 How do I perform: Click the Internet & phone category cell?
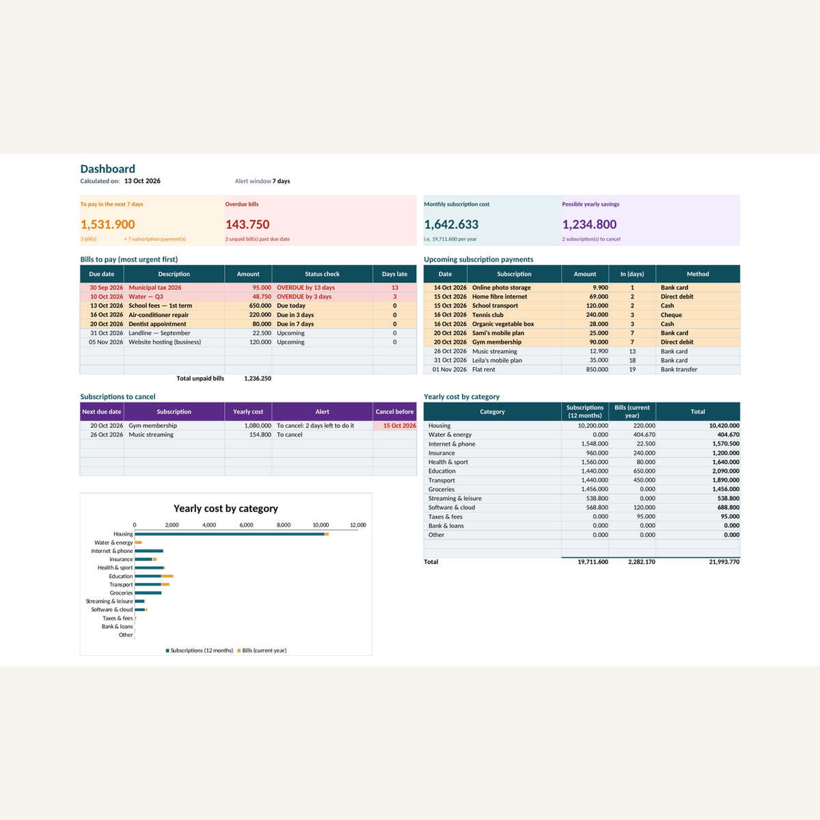click(x=492, y=444)
